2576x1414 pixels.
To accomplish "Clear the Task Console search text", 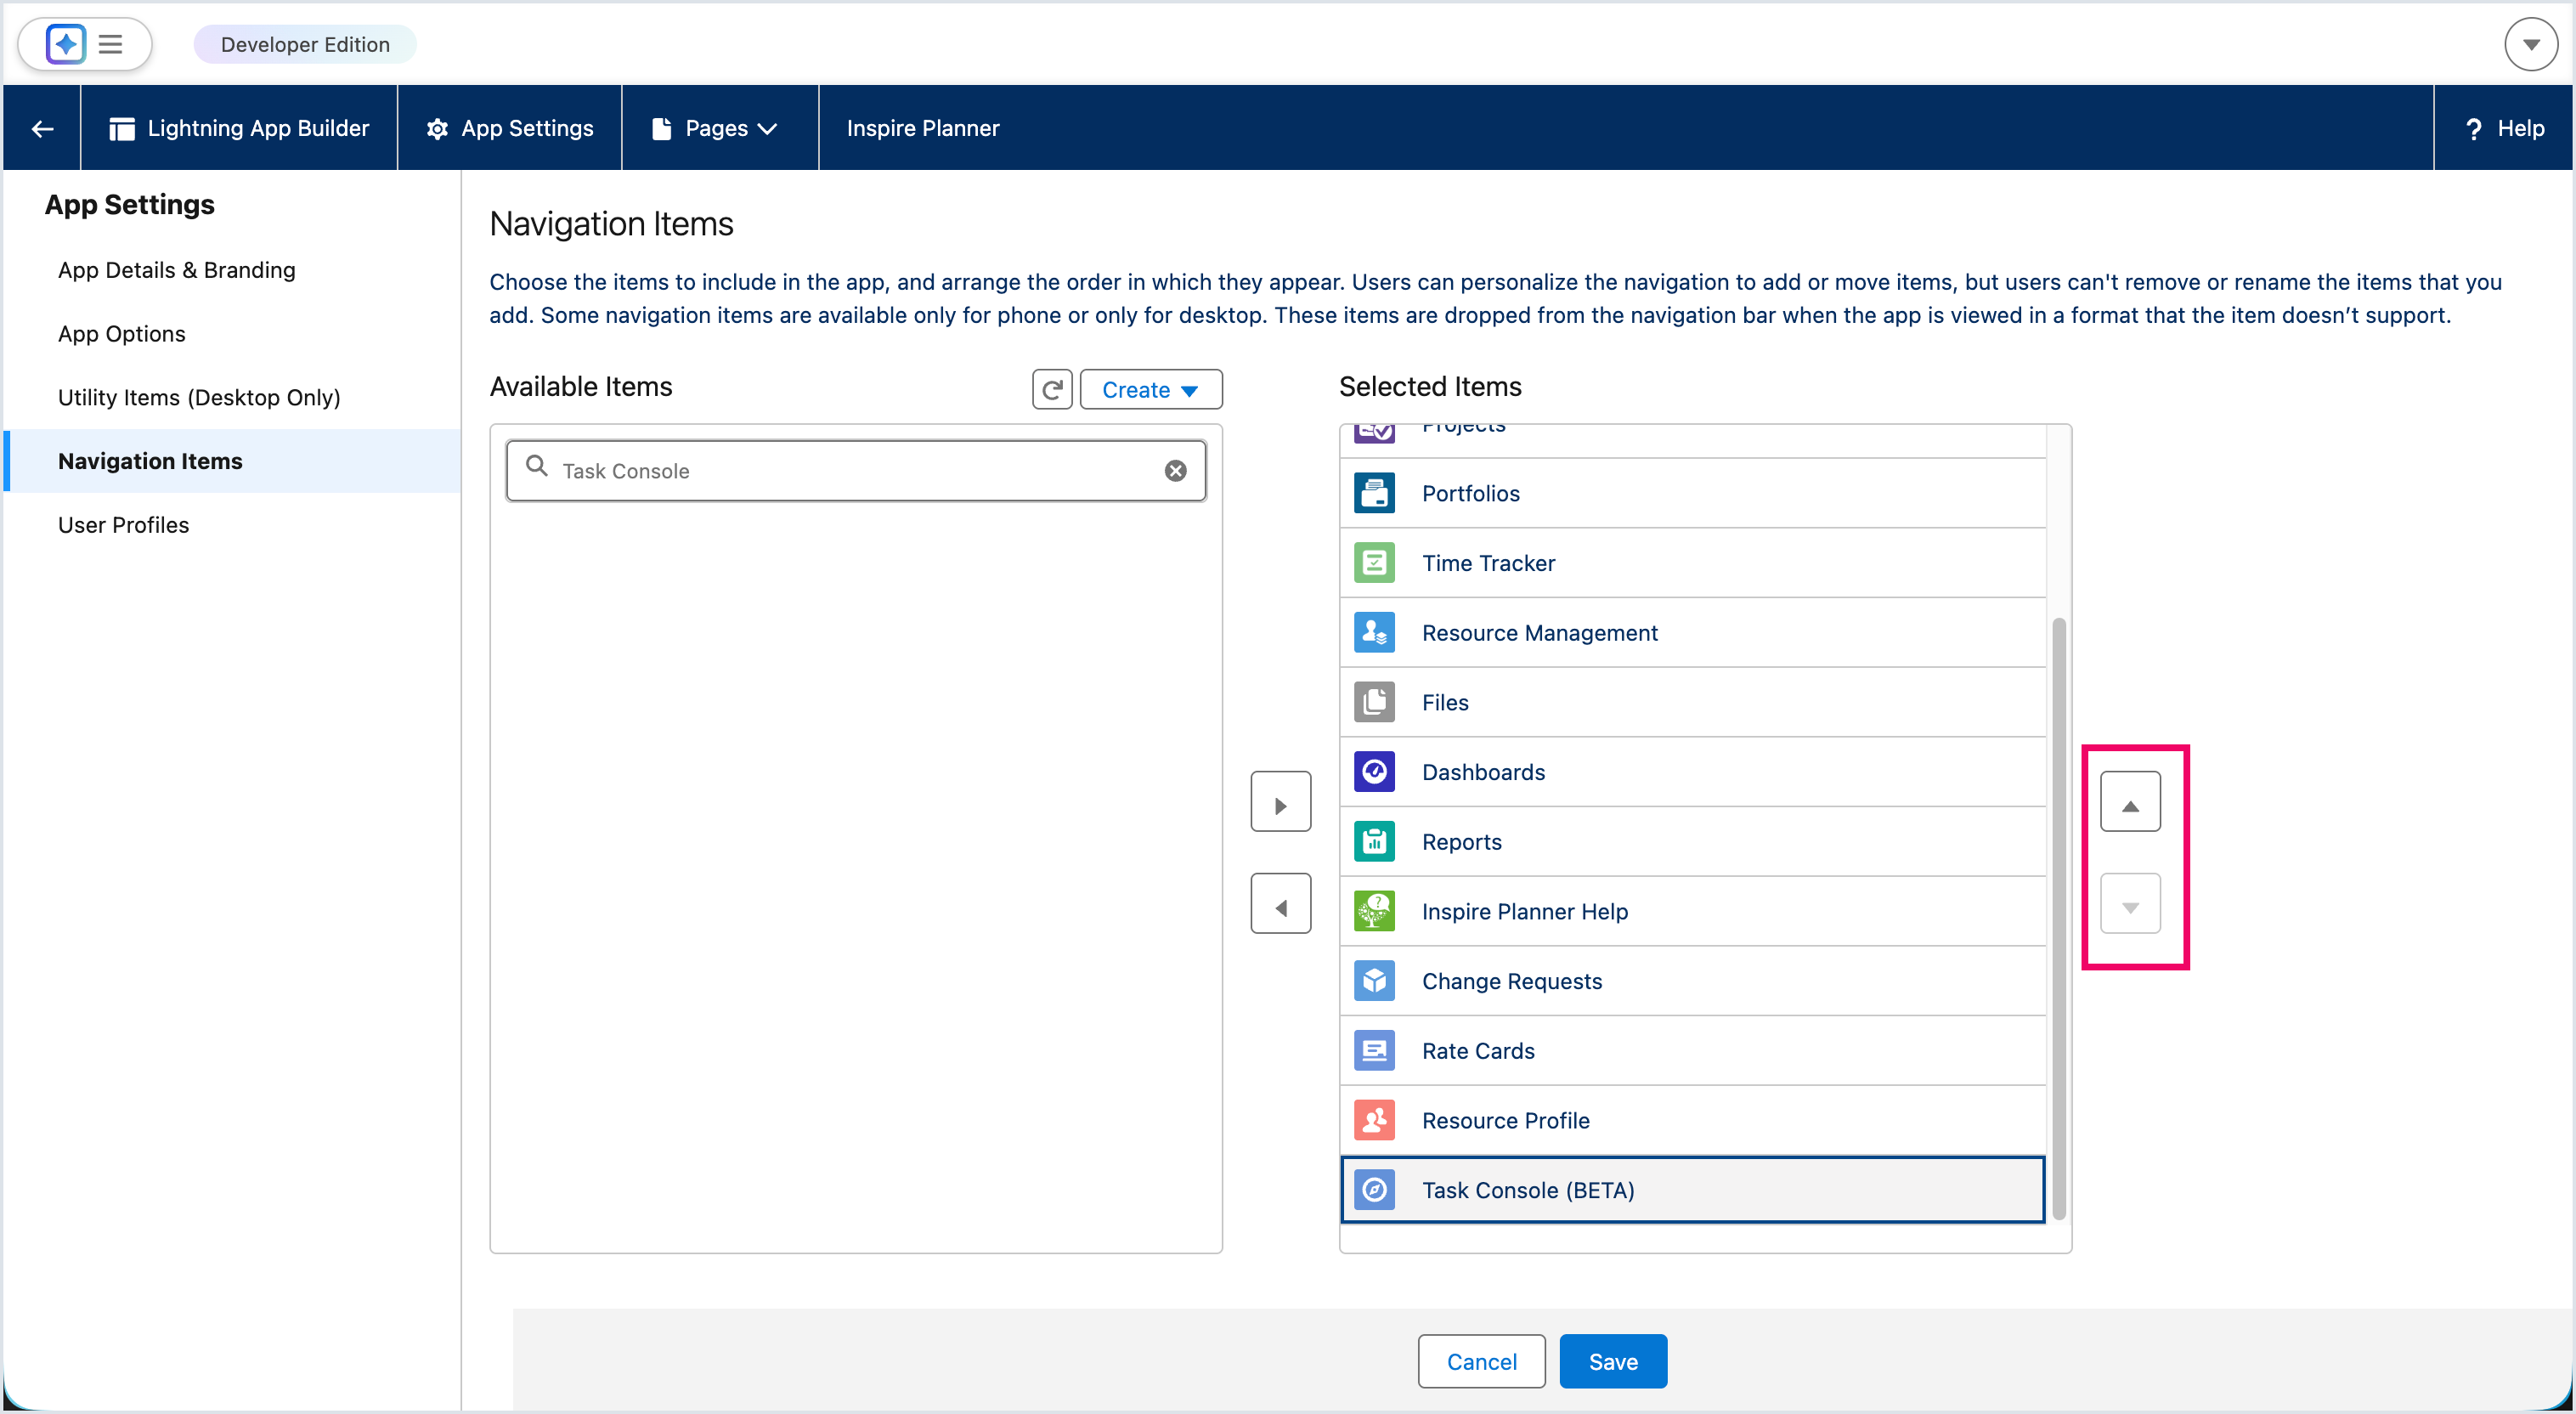I will pyautogui.click(x=1176, y=471).
